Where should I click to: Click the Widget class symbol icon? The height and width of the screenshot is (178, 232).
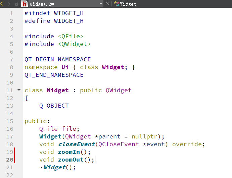click(x=117, y=4)
